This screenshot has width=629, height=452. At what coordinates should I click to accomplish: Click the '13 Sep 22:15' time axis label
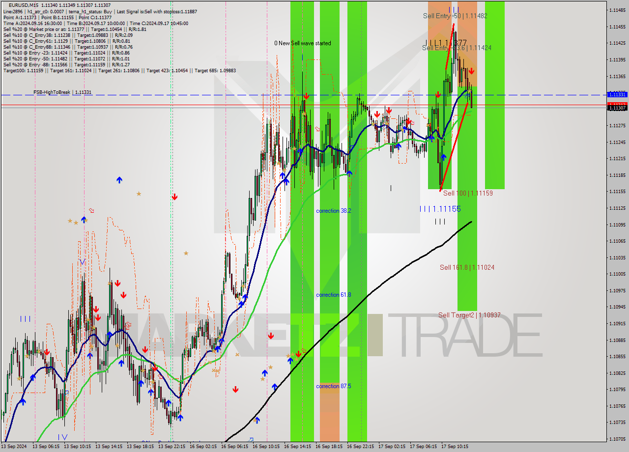point(172,447)
